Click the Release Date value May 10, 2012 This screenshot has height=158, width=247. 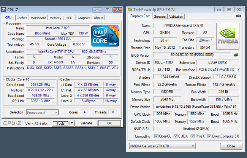[165, 48]
